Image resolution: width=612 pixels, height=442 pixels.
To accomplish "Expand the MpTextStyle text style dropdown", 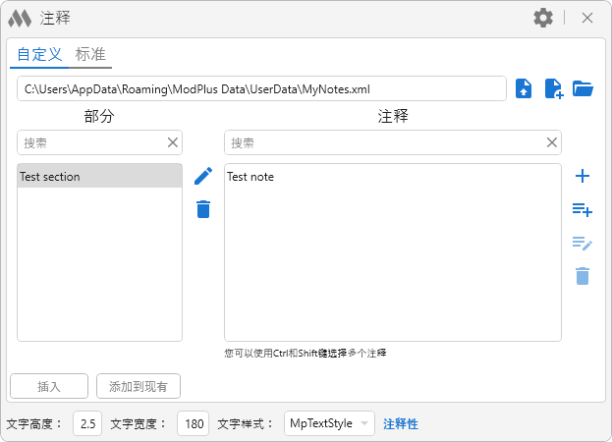I will point(329,423).
